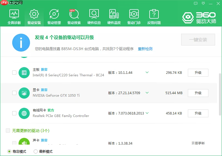Click the text Realtek PCIe GBE Family Controller
The image size is (222, 156).
pos(61,116)
